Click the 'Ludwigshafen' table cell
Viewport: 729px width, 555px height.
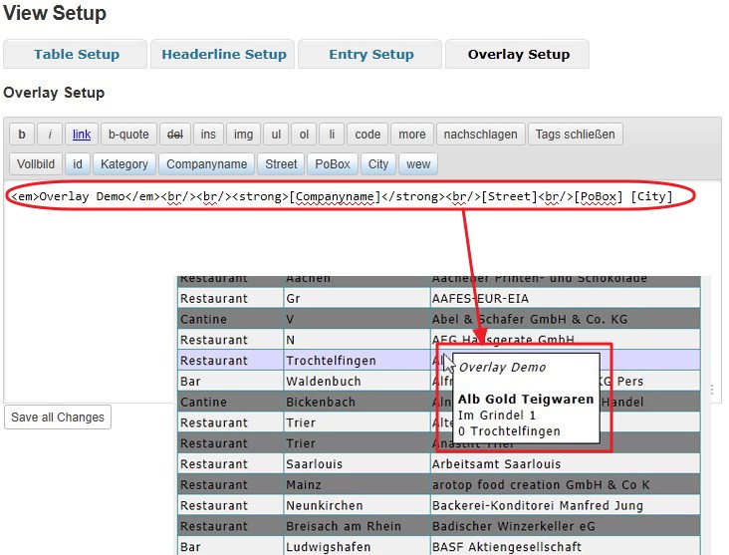pyautogui.click(x=357, y=546)
